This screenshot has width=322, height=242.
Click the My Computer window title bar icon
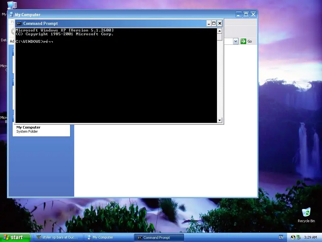[x=12, y=14]
